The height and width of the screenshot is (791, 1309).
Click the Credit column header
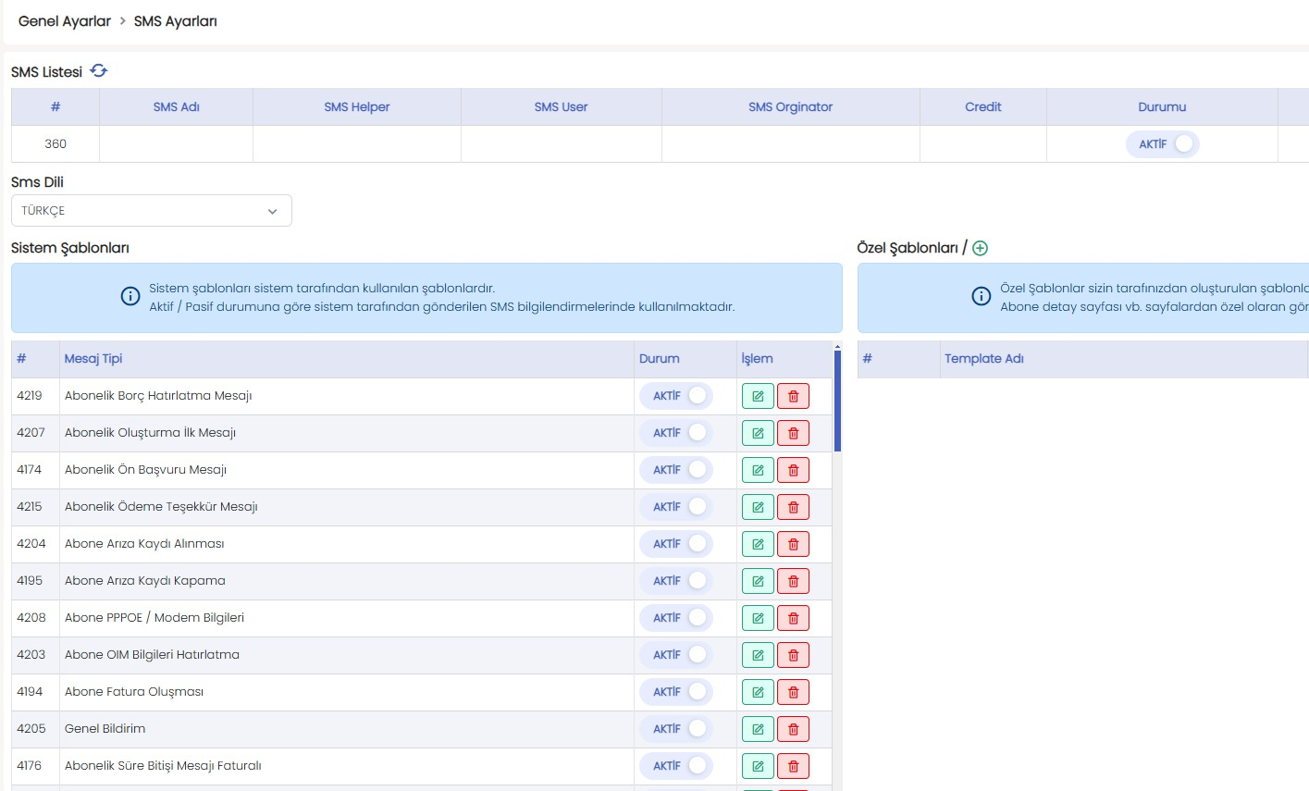983,107
